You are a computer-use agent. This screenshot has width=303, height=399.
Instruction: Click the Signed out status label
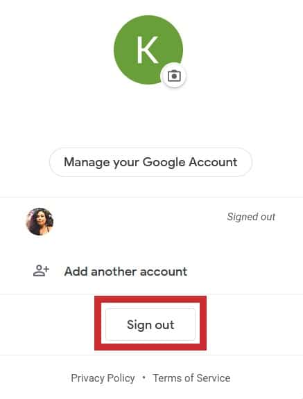(251, 217)
